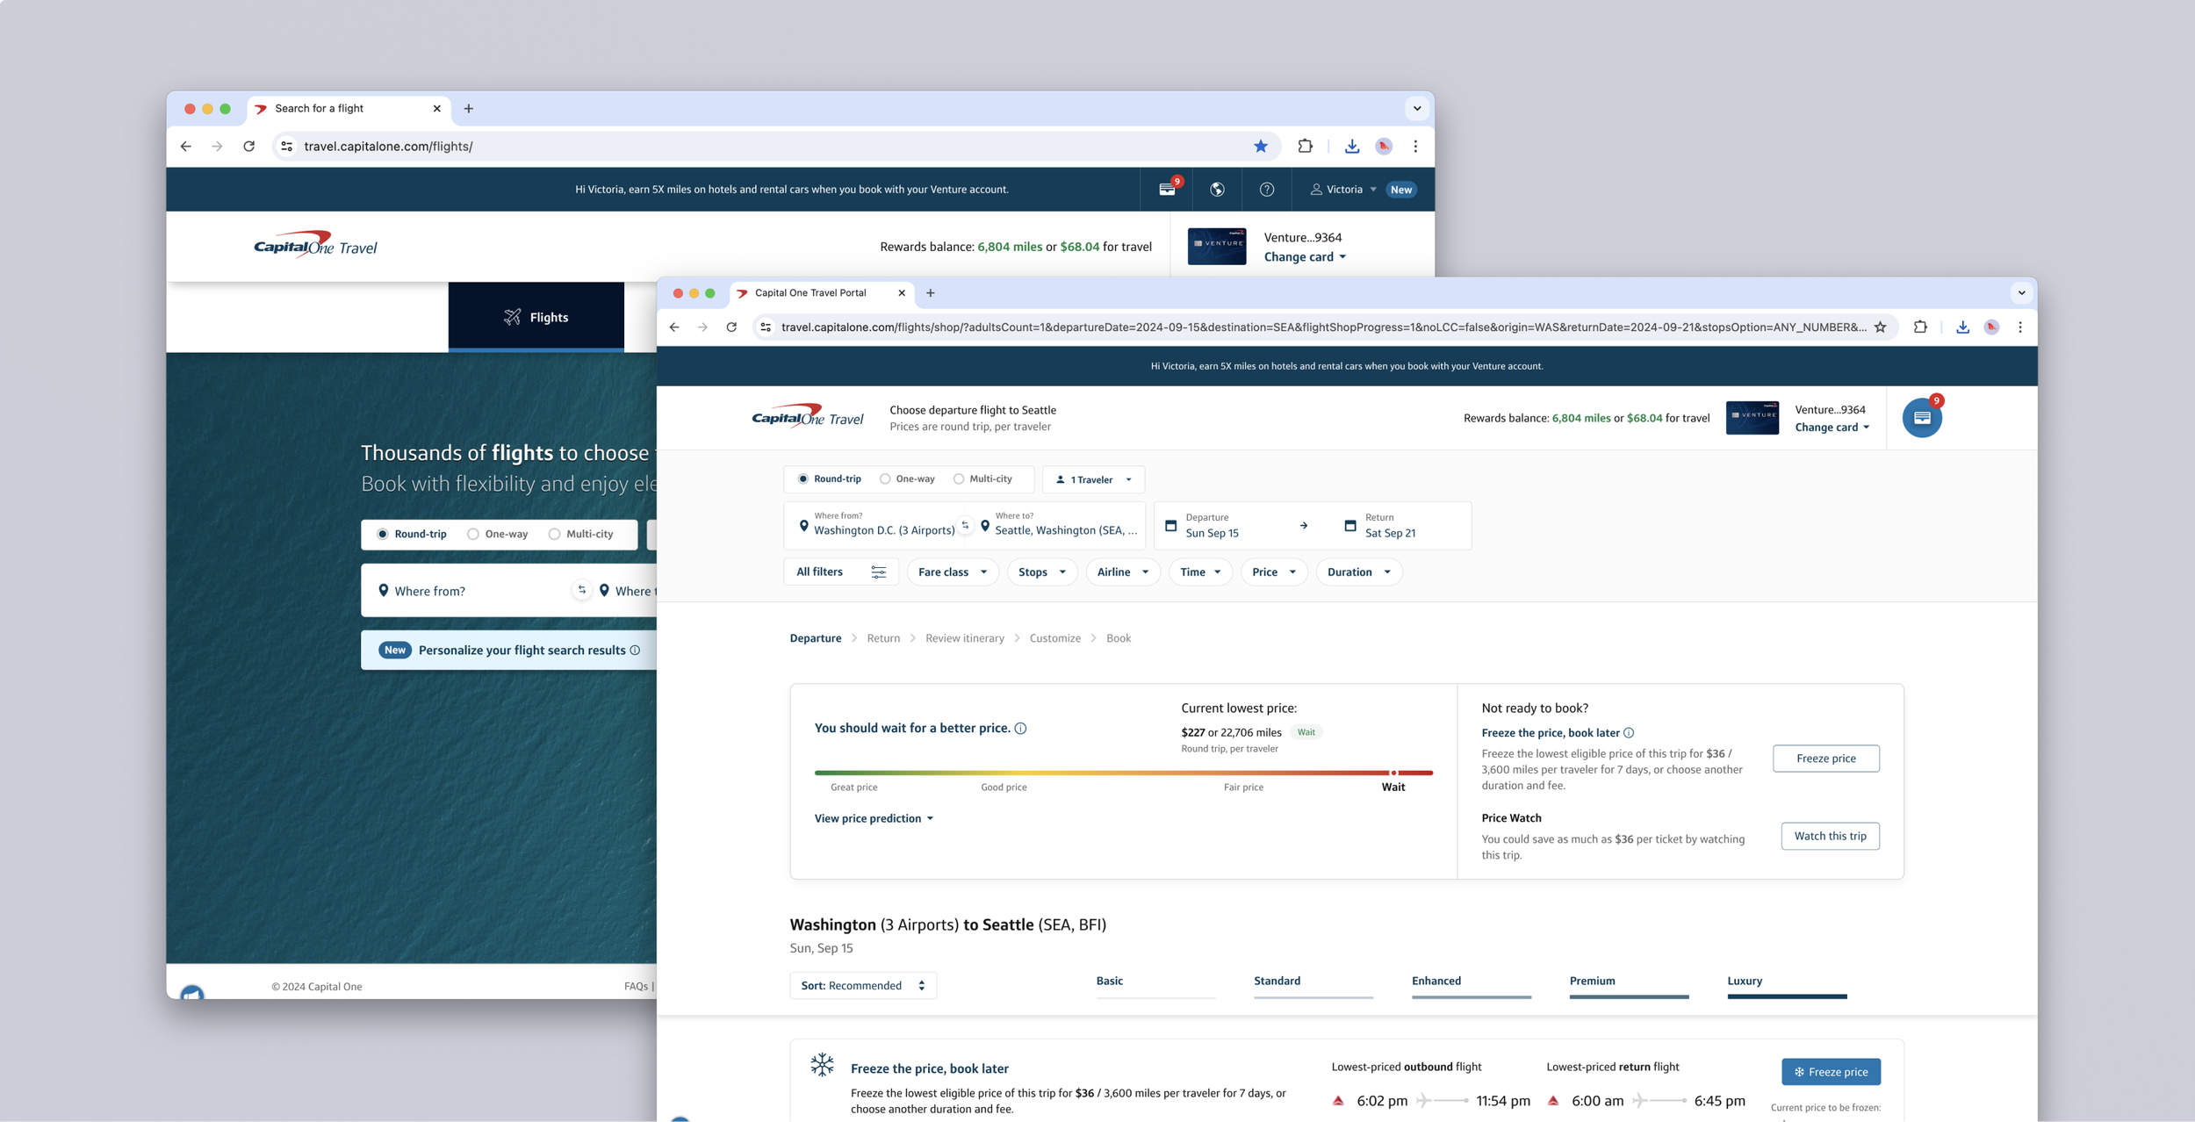Click the info icon beside wait for better price
The width and height of the screenshot is (2195, 1122).
(x=1020, y=728)
